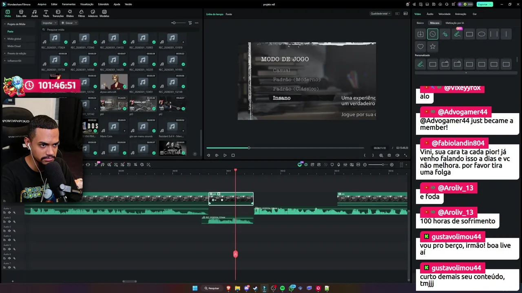Viewport: 522px width, 293px height.
Task: Click the snapshot camera icon below preview
Action: 389,155
